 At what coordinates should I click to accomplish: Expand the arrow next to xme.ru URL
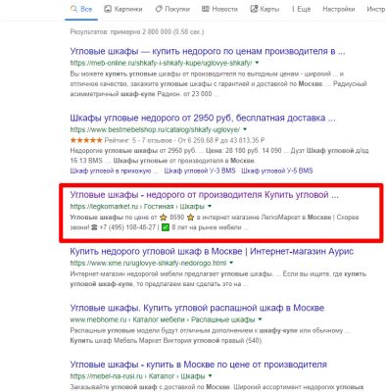click(231, 263)
